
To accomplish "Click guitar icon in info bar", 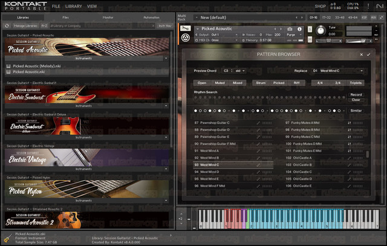I will (x=8, y=238).
